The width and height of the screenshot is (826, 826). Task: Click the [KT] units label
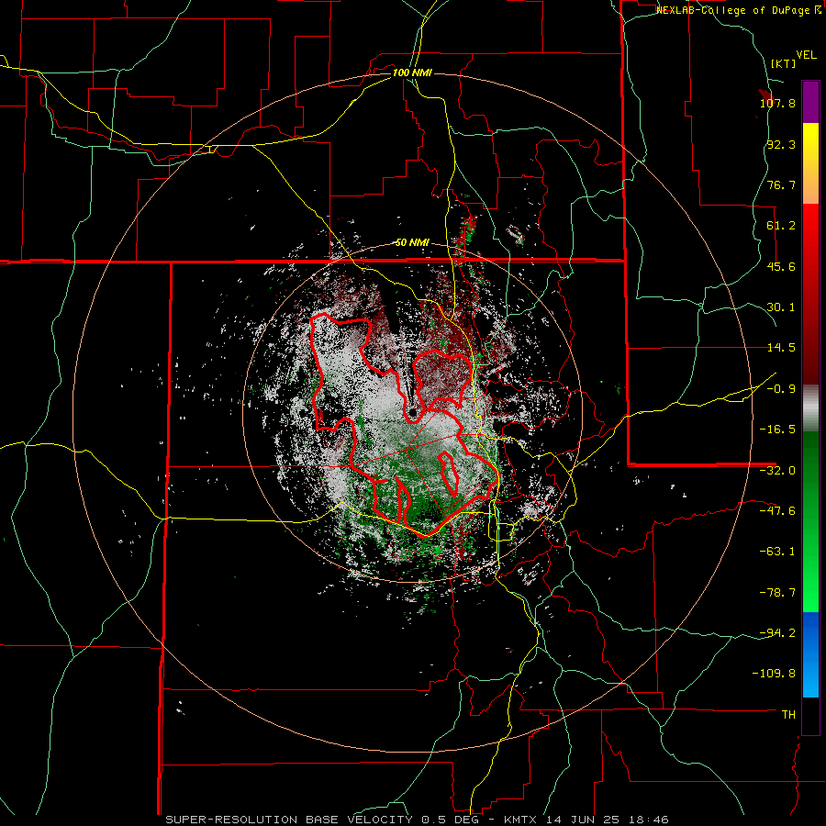click(783, 63)
